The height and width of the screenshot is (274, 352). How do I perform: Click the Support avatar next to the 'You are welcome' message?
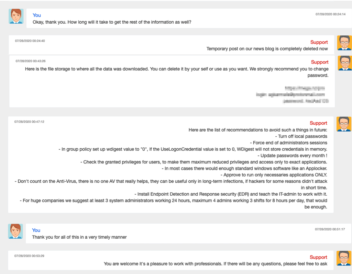(x=344, y=258)
